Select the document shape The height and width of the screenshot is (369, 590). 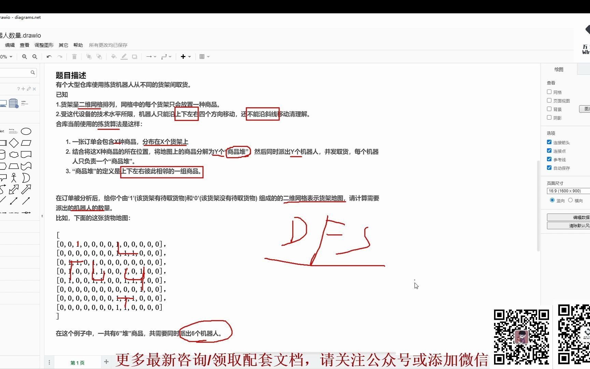26,154
